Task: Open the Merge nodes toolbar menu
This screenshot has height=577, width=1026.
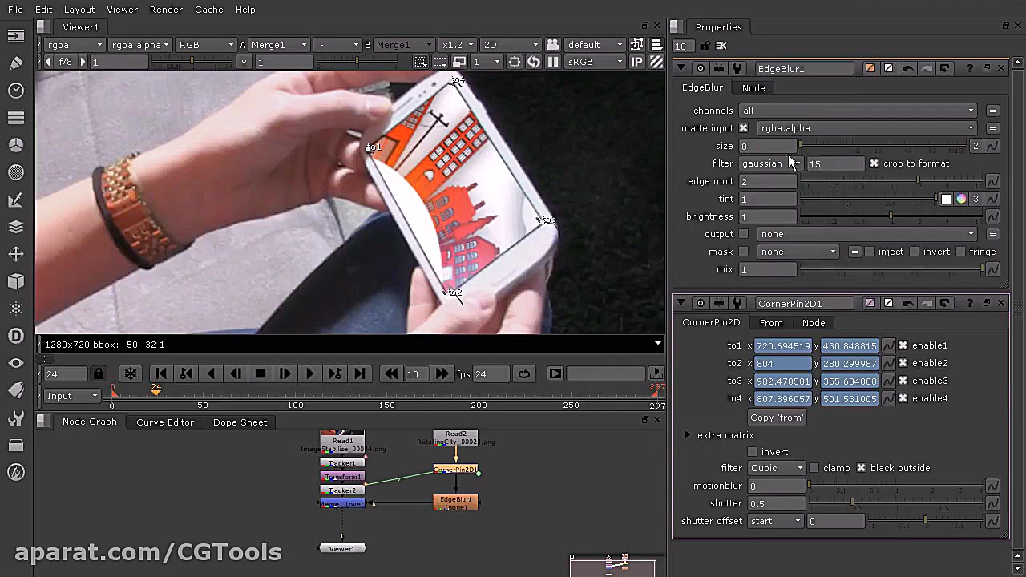Action: click(16, 227)
